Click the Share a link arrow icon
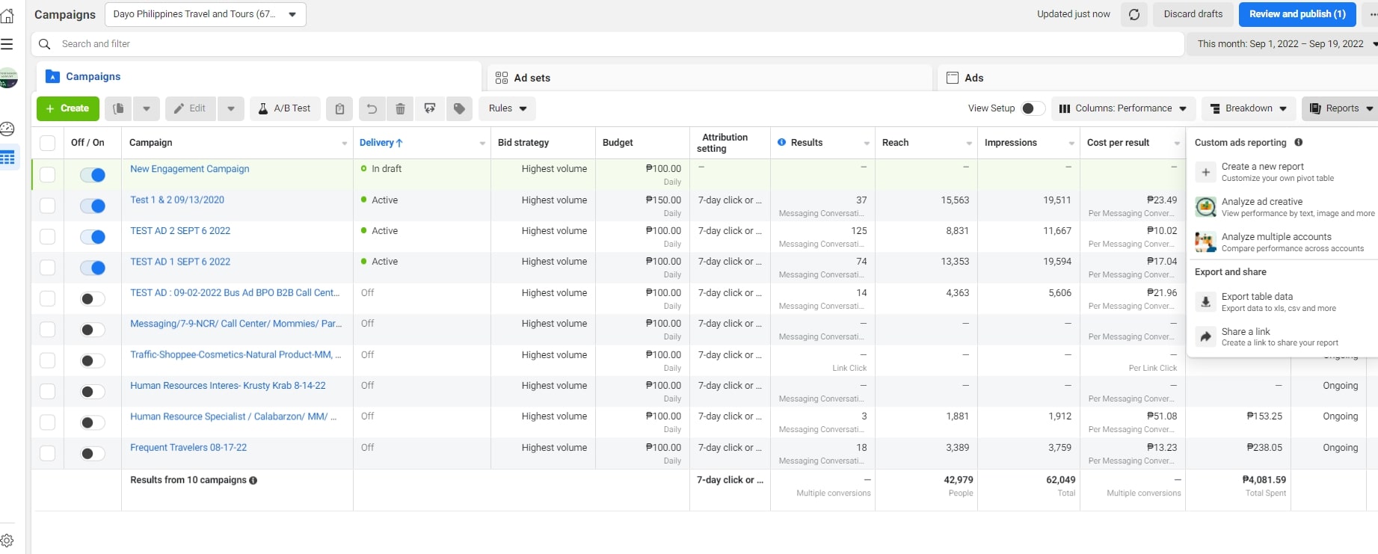Viewport: 1378px width, 554px height. coord(1205,337)
